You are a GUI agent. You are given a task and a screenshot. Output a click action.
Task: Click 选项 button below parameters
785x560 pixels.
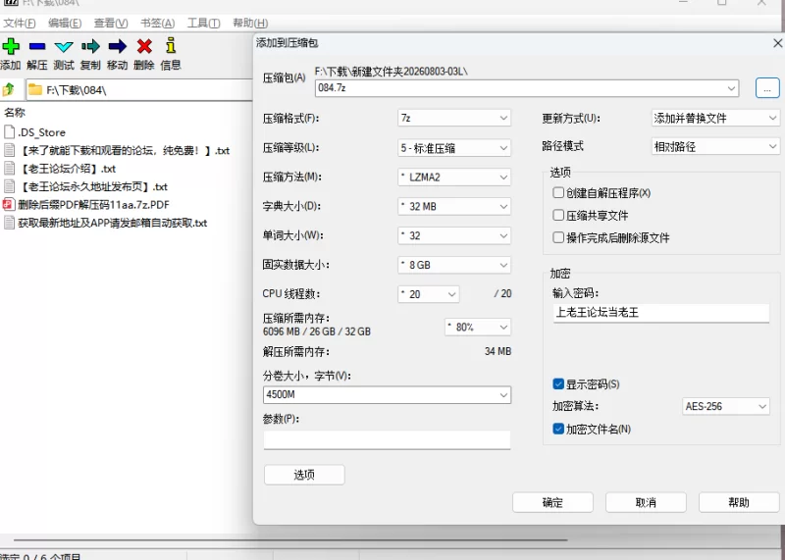pos(304,475)
